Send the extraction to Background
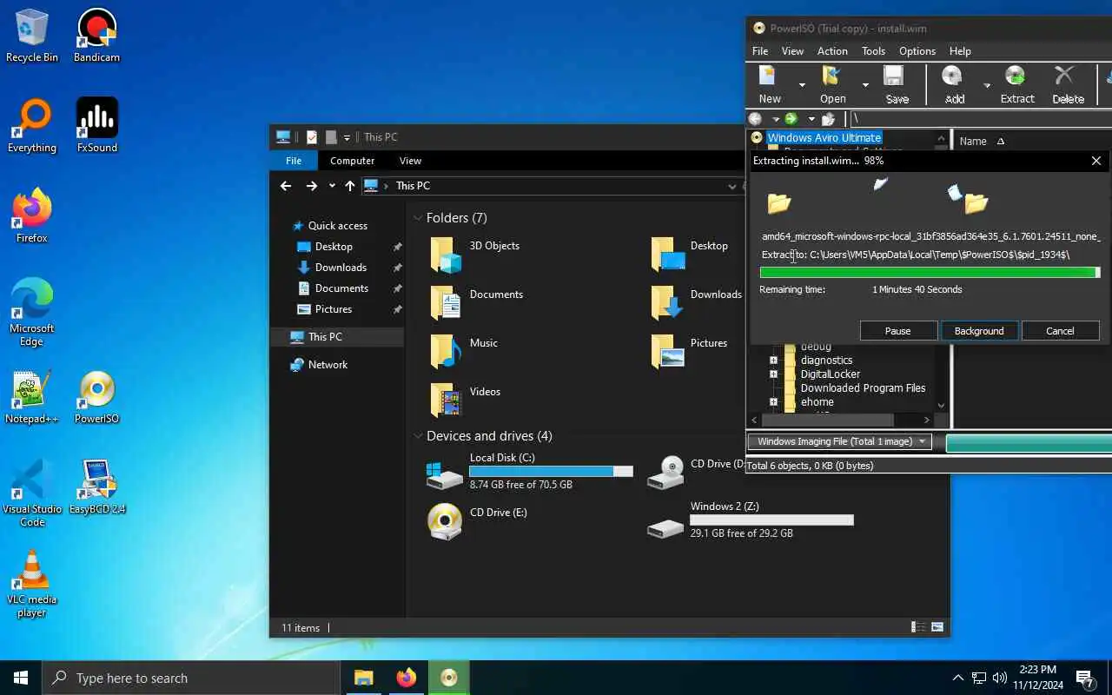The height and width of the screenshot is (695, 1112). coord(979,331)
